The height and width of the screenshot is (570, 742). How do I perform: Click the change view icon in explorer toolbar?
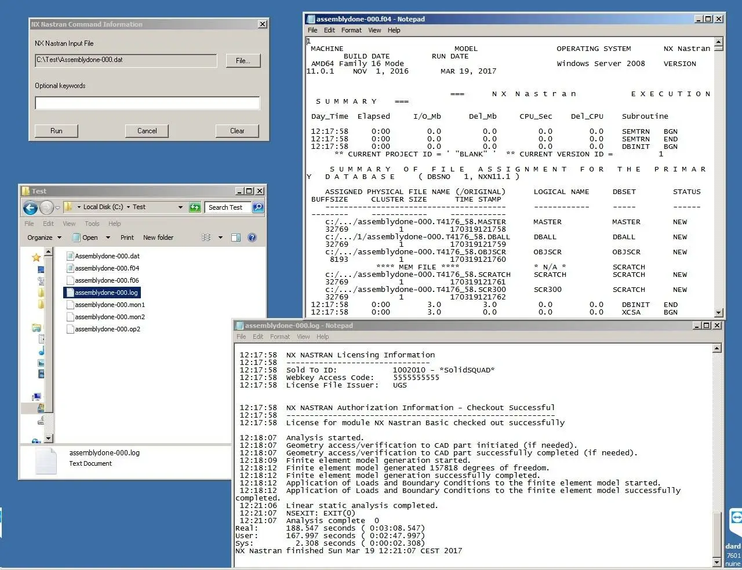[206, 237]
